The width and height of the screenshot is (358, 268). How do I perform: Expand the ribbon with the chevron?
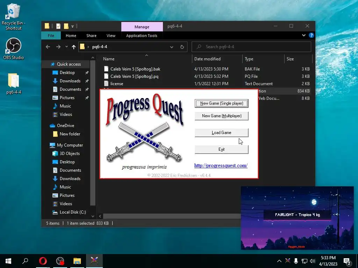[304, 35]
